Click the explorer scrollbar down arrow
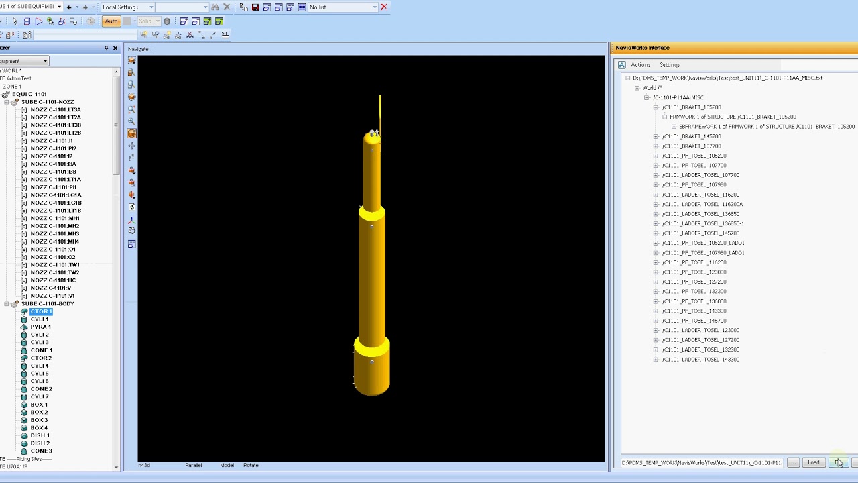This screenshot has width=858, height=483. point(116,467)
